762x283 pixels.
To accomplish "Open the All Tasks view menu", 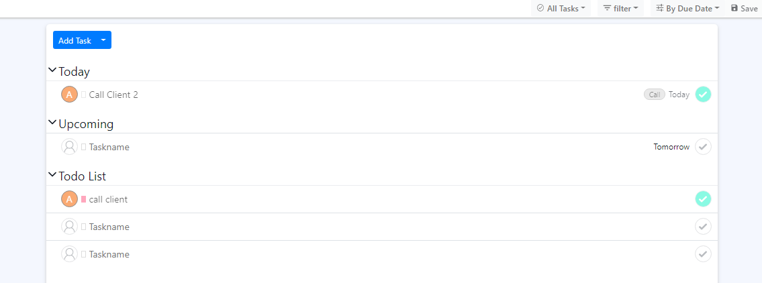I will coord(561,9).
